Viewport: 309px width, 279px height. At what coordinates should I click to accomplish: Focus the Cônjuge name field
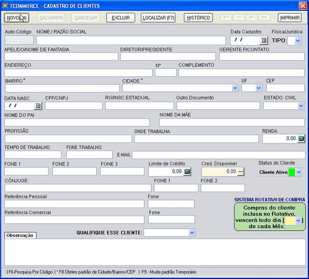pos(78,188)
